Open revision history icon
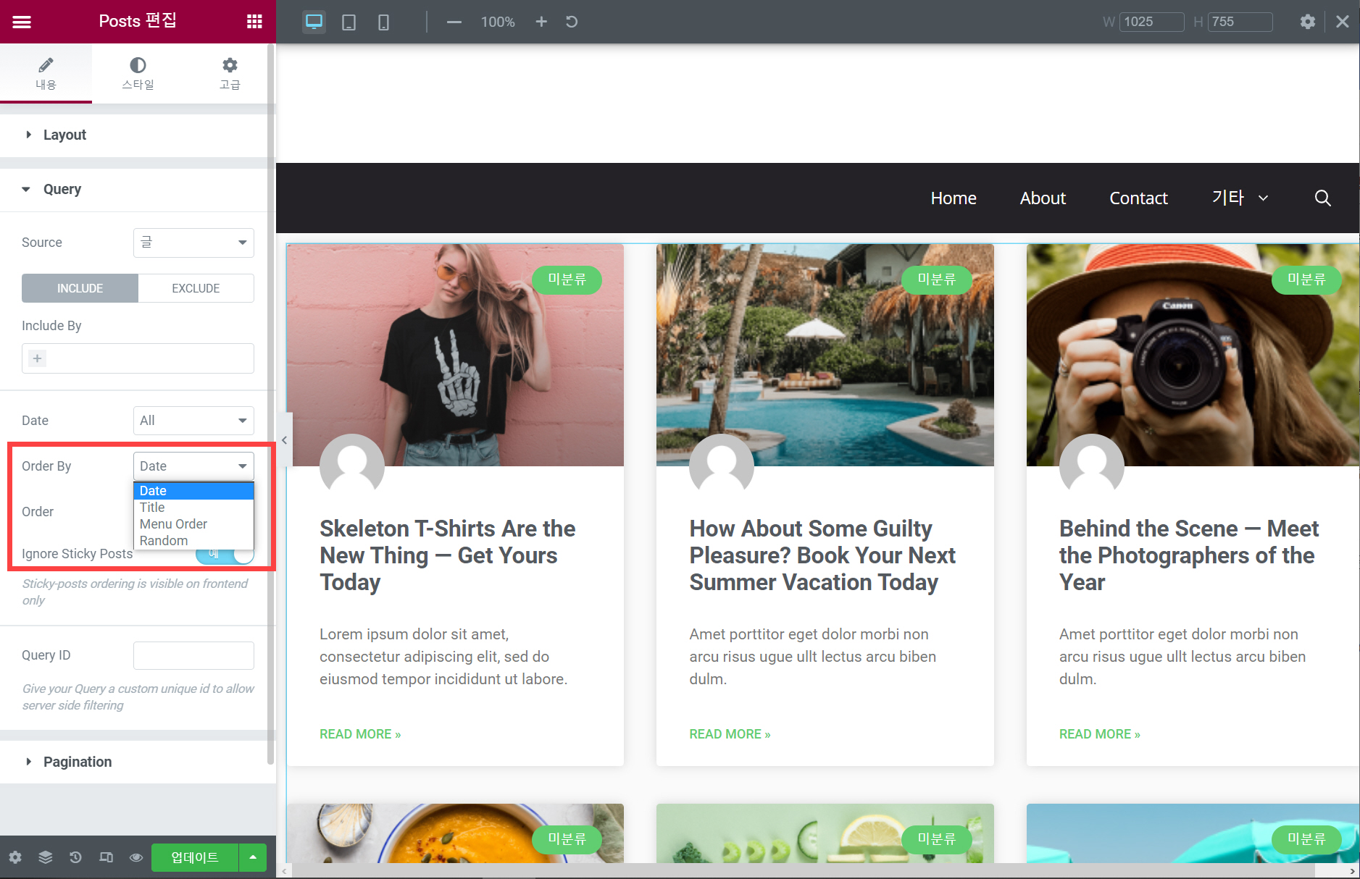Screen dimensions: 1360x879 coord(75,857)
